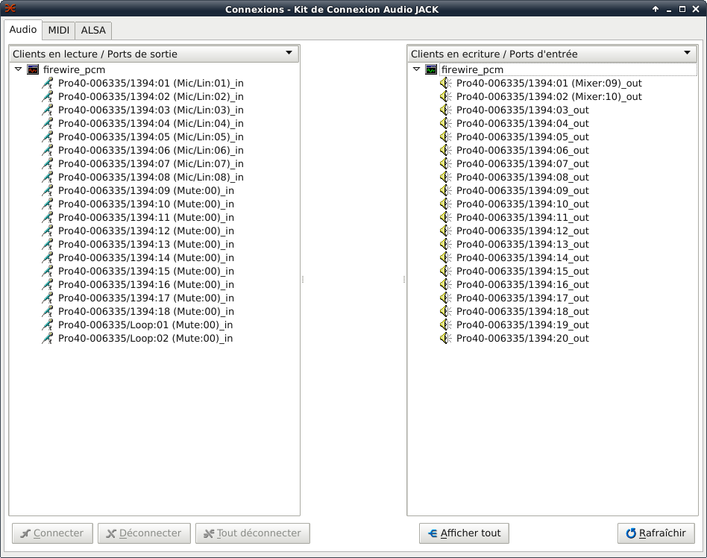Image resolution: width=707 pixels, height=558 pixels.
Task: Select the Audio tab
Action: (23, 30)
